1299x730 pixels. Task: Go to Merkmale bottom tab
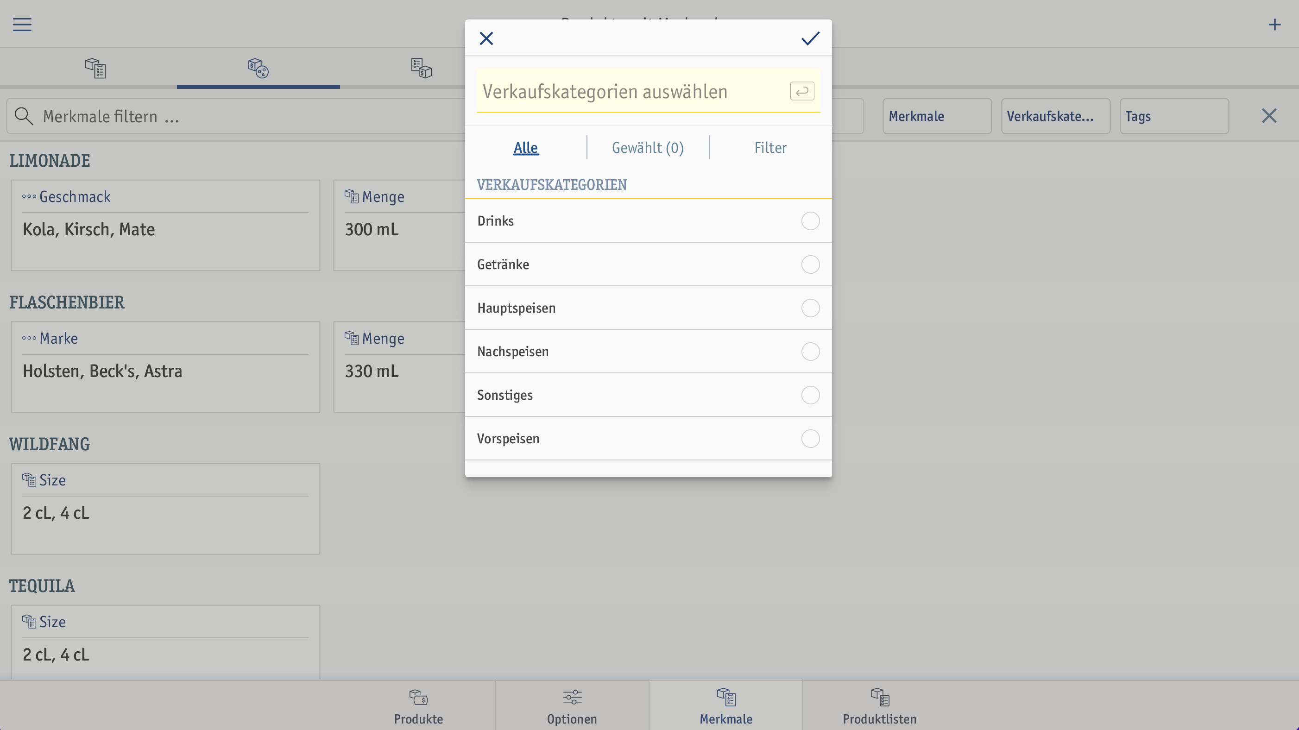click(726, 705)
